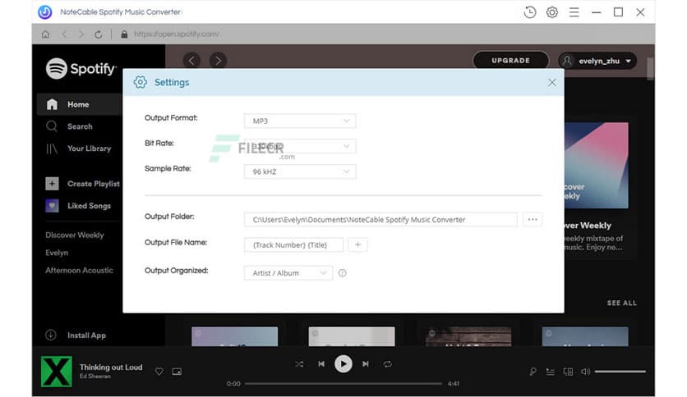Reload the Spotify page

98,34
